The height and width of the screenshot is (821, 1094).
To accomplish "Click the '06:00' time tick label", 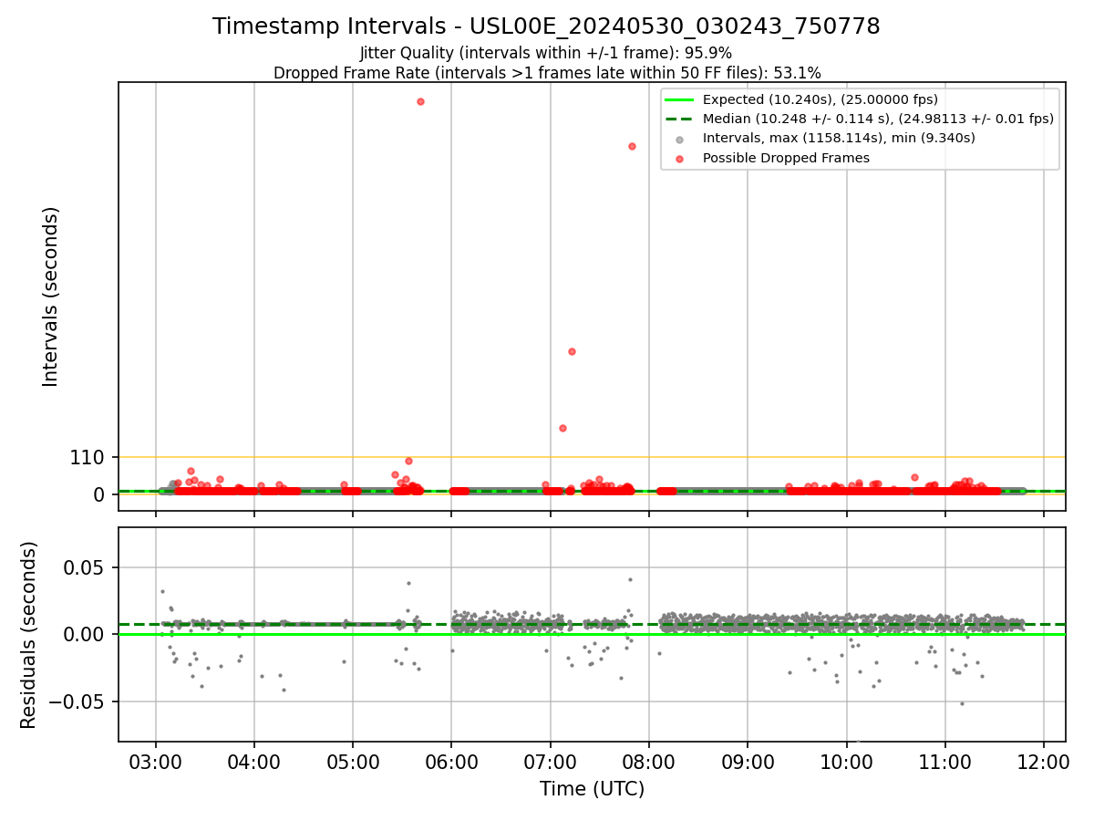I will pyautogui.click(x=451, y=761).
